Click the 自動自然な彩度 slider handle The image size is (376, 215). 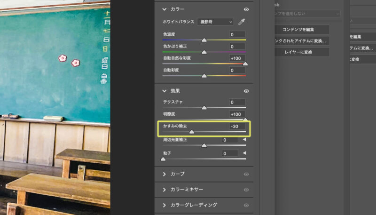coord(245,64)
